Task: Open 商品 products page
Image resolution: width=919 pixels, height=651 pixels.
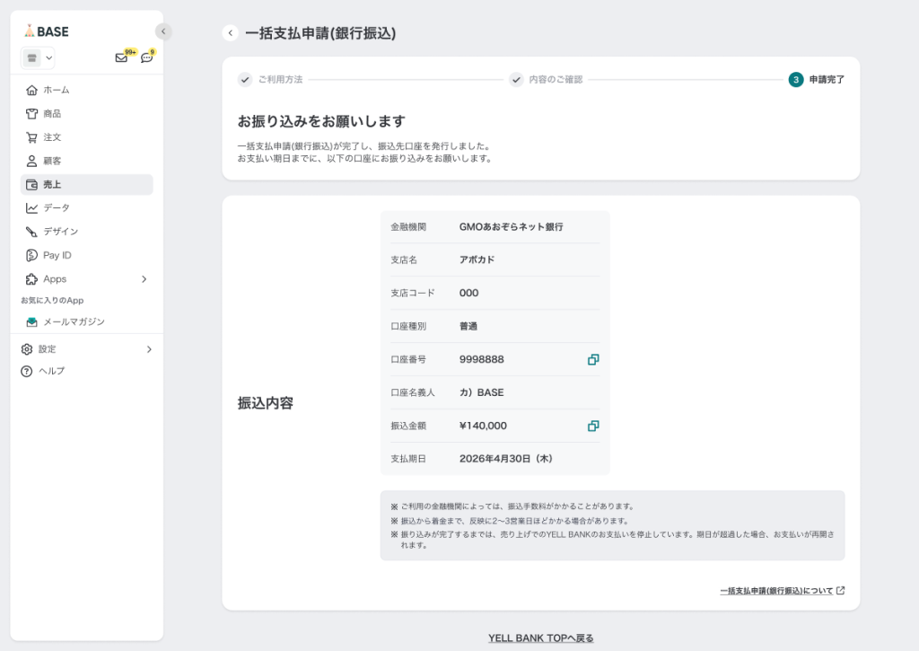Action: click(x=52, y=114)
